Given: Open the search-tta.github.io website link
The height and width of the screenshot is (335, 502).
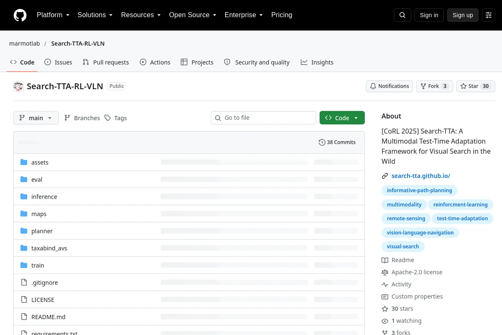Looking at the screenshot, I should (421, 176).
